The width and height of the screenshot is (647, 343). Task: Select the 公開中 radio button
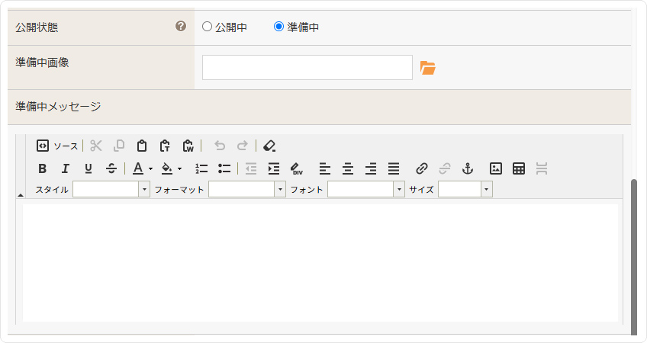point(207,27)
